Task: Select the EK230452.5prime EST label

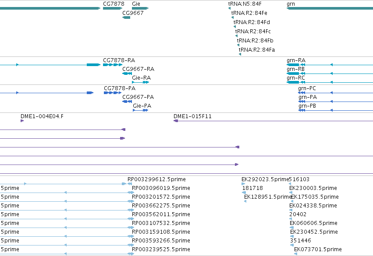Action: [x=314, y=232]
